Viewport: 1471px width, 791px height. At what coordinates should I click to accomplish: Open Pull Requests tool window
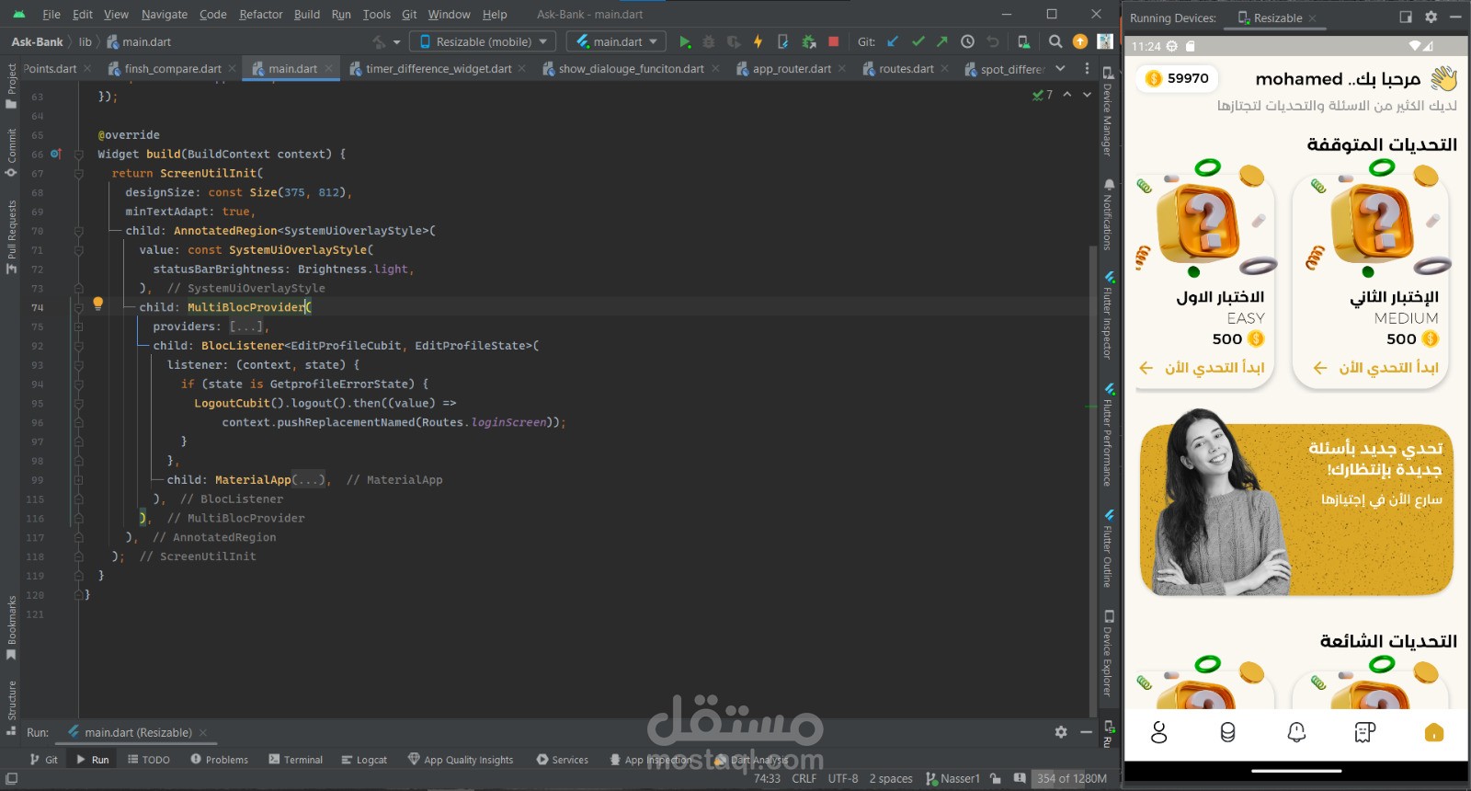(11, 236)
